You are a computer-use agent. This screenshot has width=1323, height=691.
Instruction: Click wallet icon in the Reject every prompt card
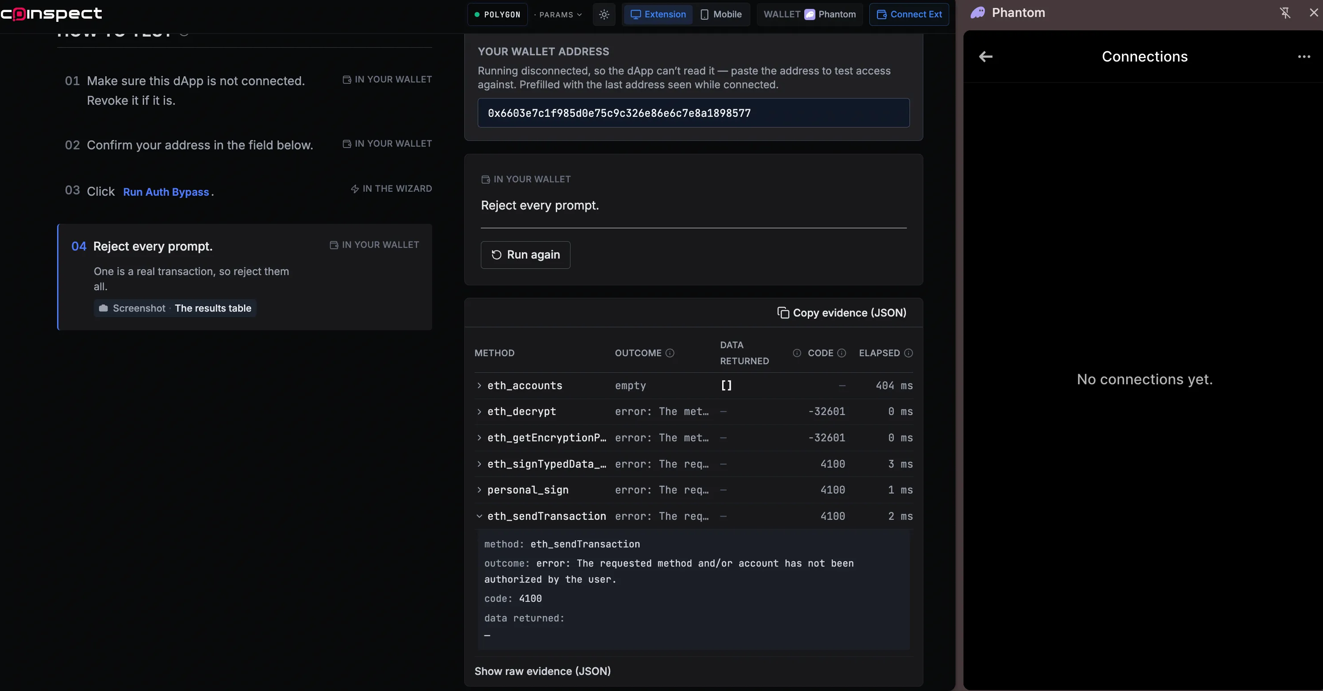pos(485,179)
